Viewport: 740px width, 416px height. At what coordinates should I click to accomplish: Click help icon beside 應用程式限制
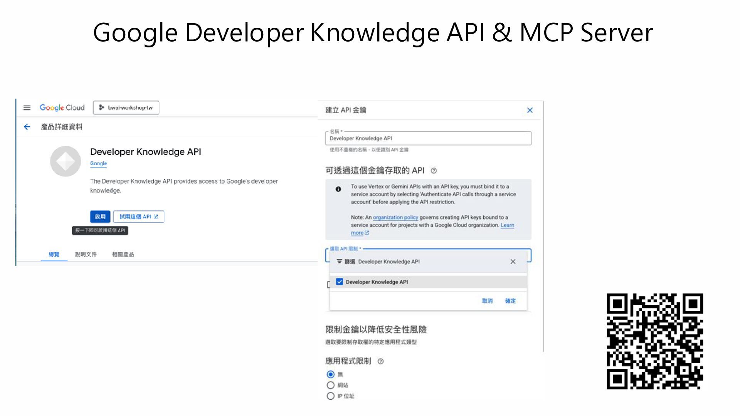click(381, 361)
